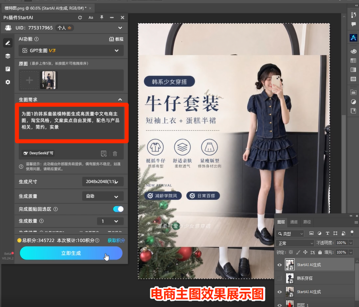
Task: Click the 生成数量 info icon
Action: click(41, 221)
